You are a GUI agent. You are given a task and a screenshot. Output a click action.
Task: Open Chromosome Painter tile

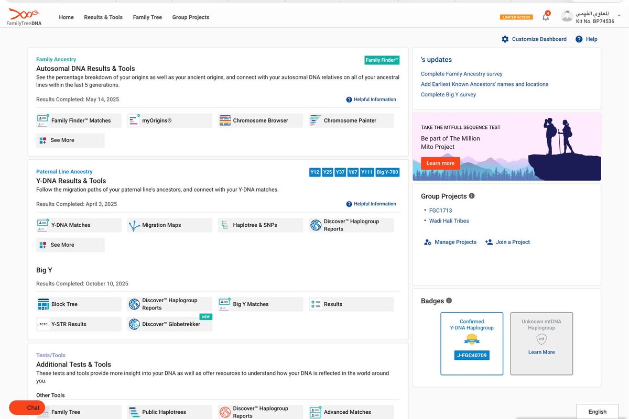coord(351,120)
